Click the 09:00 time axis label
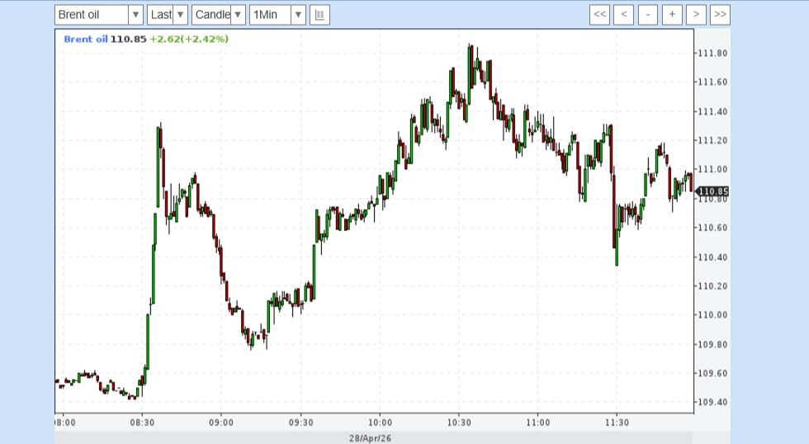The height and width of the screenshot is (444, 809). coord(221,423)
